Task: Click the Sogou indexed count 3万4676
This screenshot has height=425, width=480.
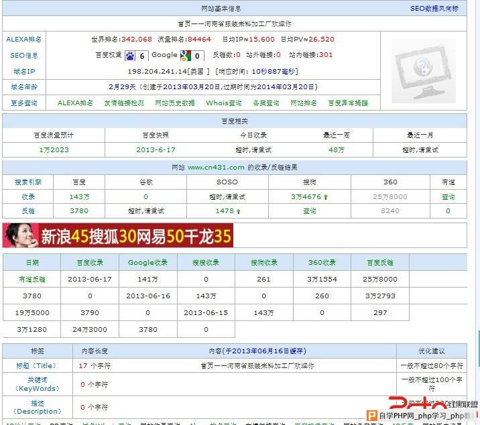Action: tap(306, 197)
